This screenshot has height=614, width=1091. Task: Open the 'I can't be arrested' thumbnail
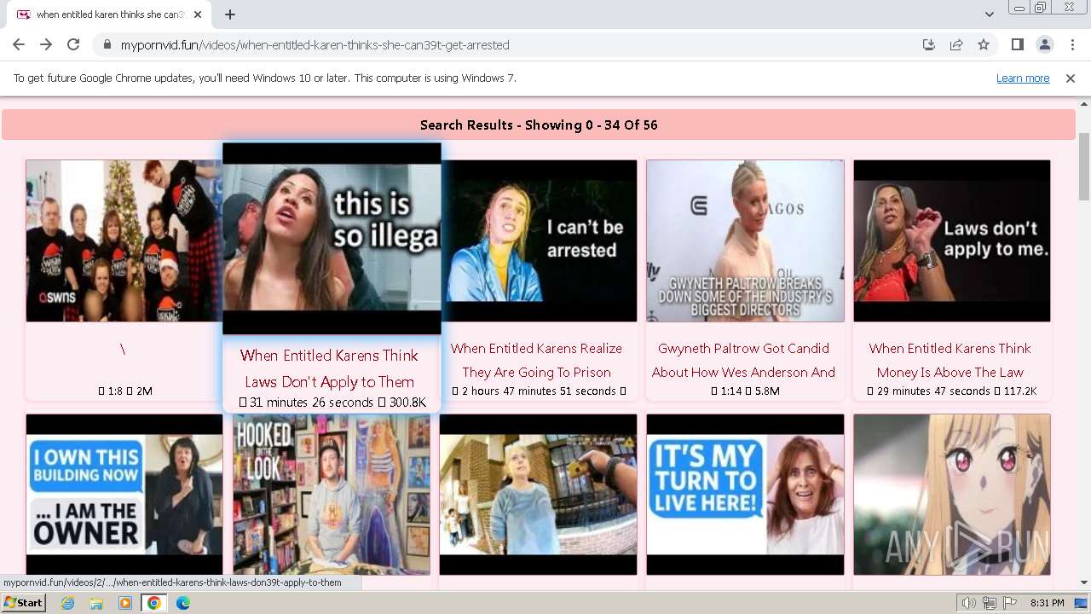(x=539, y=240)
